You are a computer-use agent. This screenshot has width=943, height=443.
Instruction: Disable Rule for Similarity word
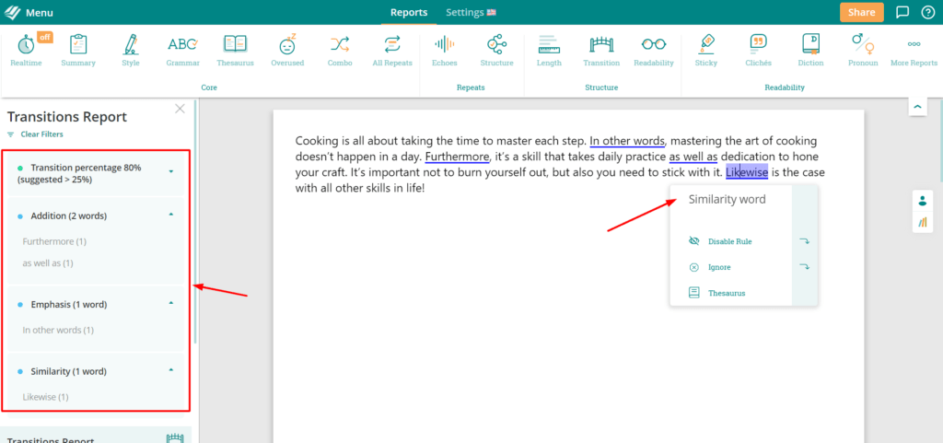point(729,241)
